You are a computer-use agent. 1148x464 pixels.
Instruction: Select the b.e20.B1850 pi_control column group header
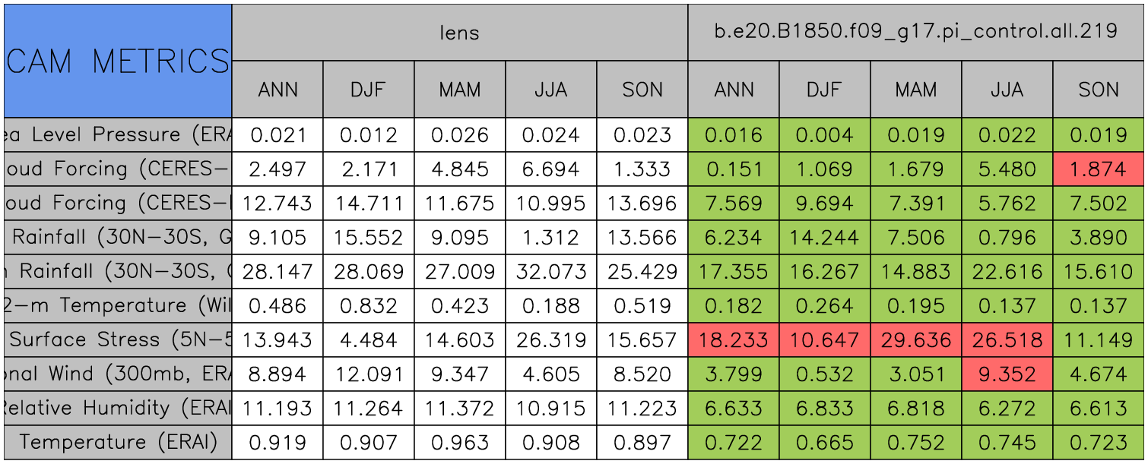pos(915,32)
